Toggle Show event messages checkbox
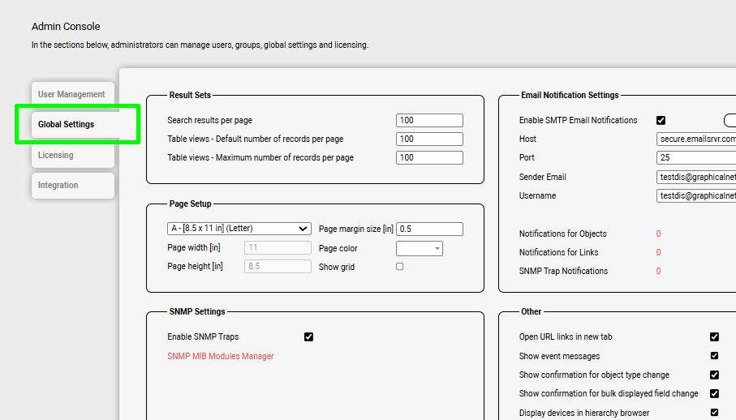 pos(714,356)
